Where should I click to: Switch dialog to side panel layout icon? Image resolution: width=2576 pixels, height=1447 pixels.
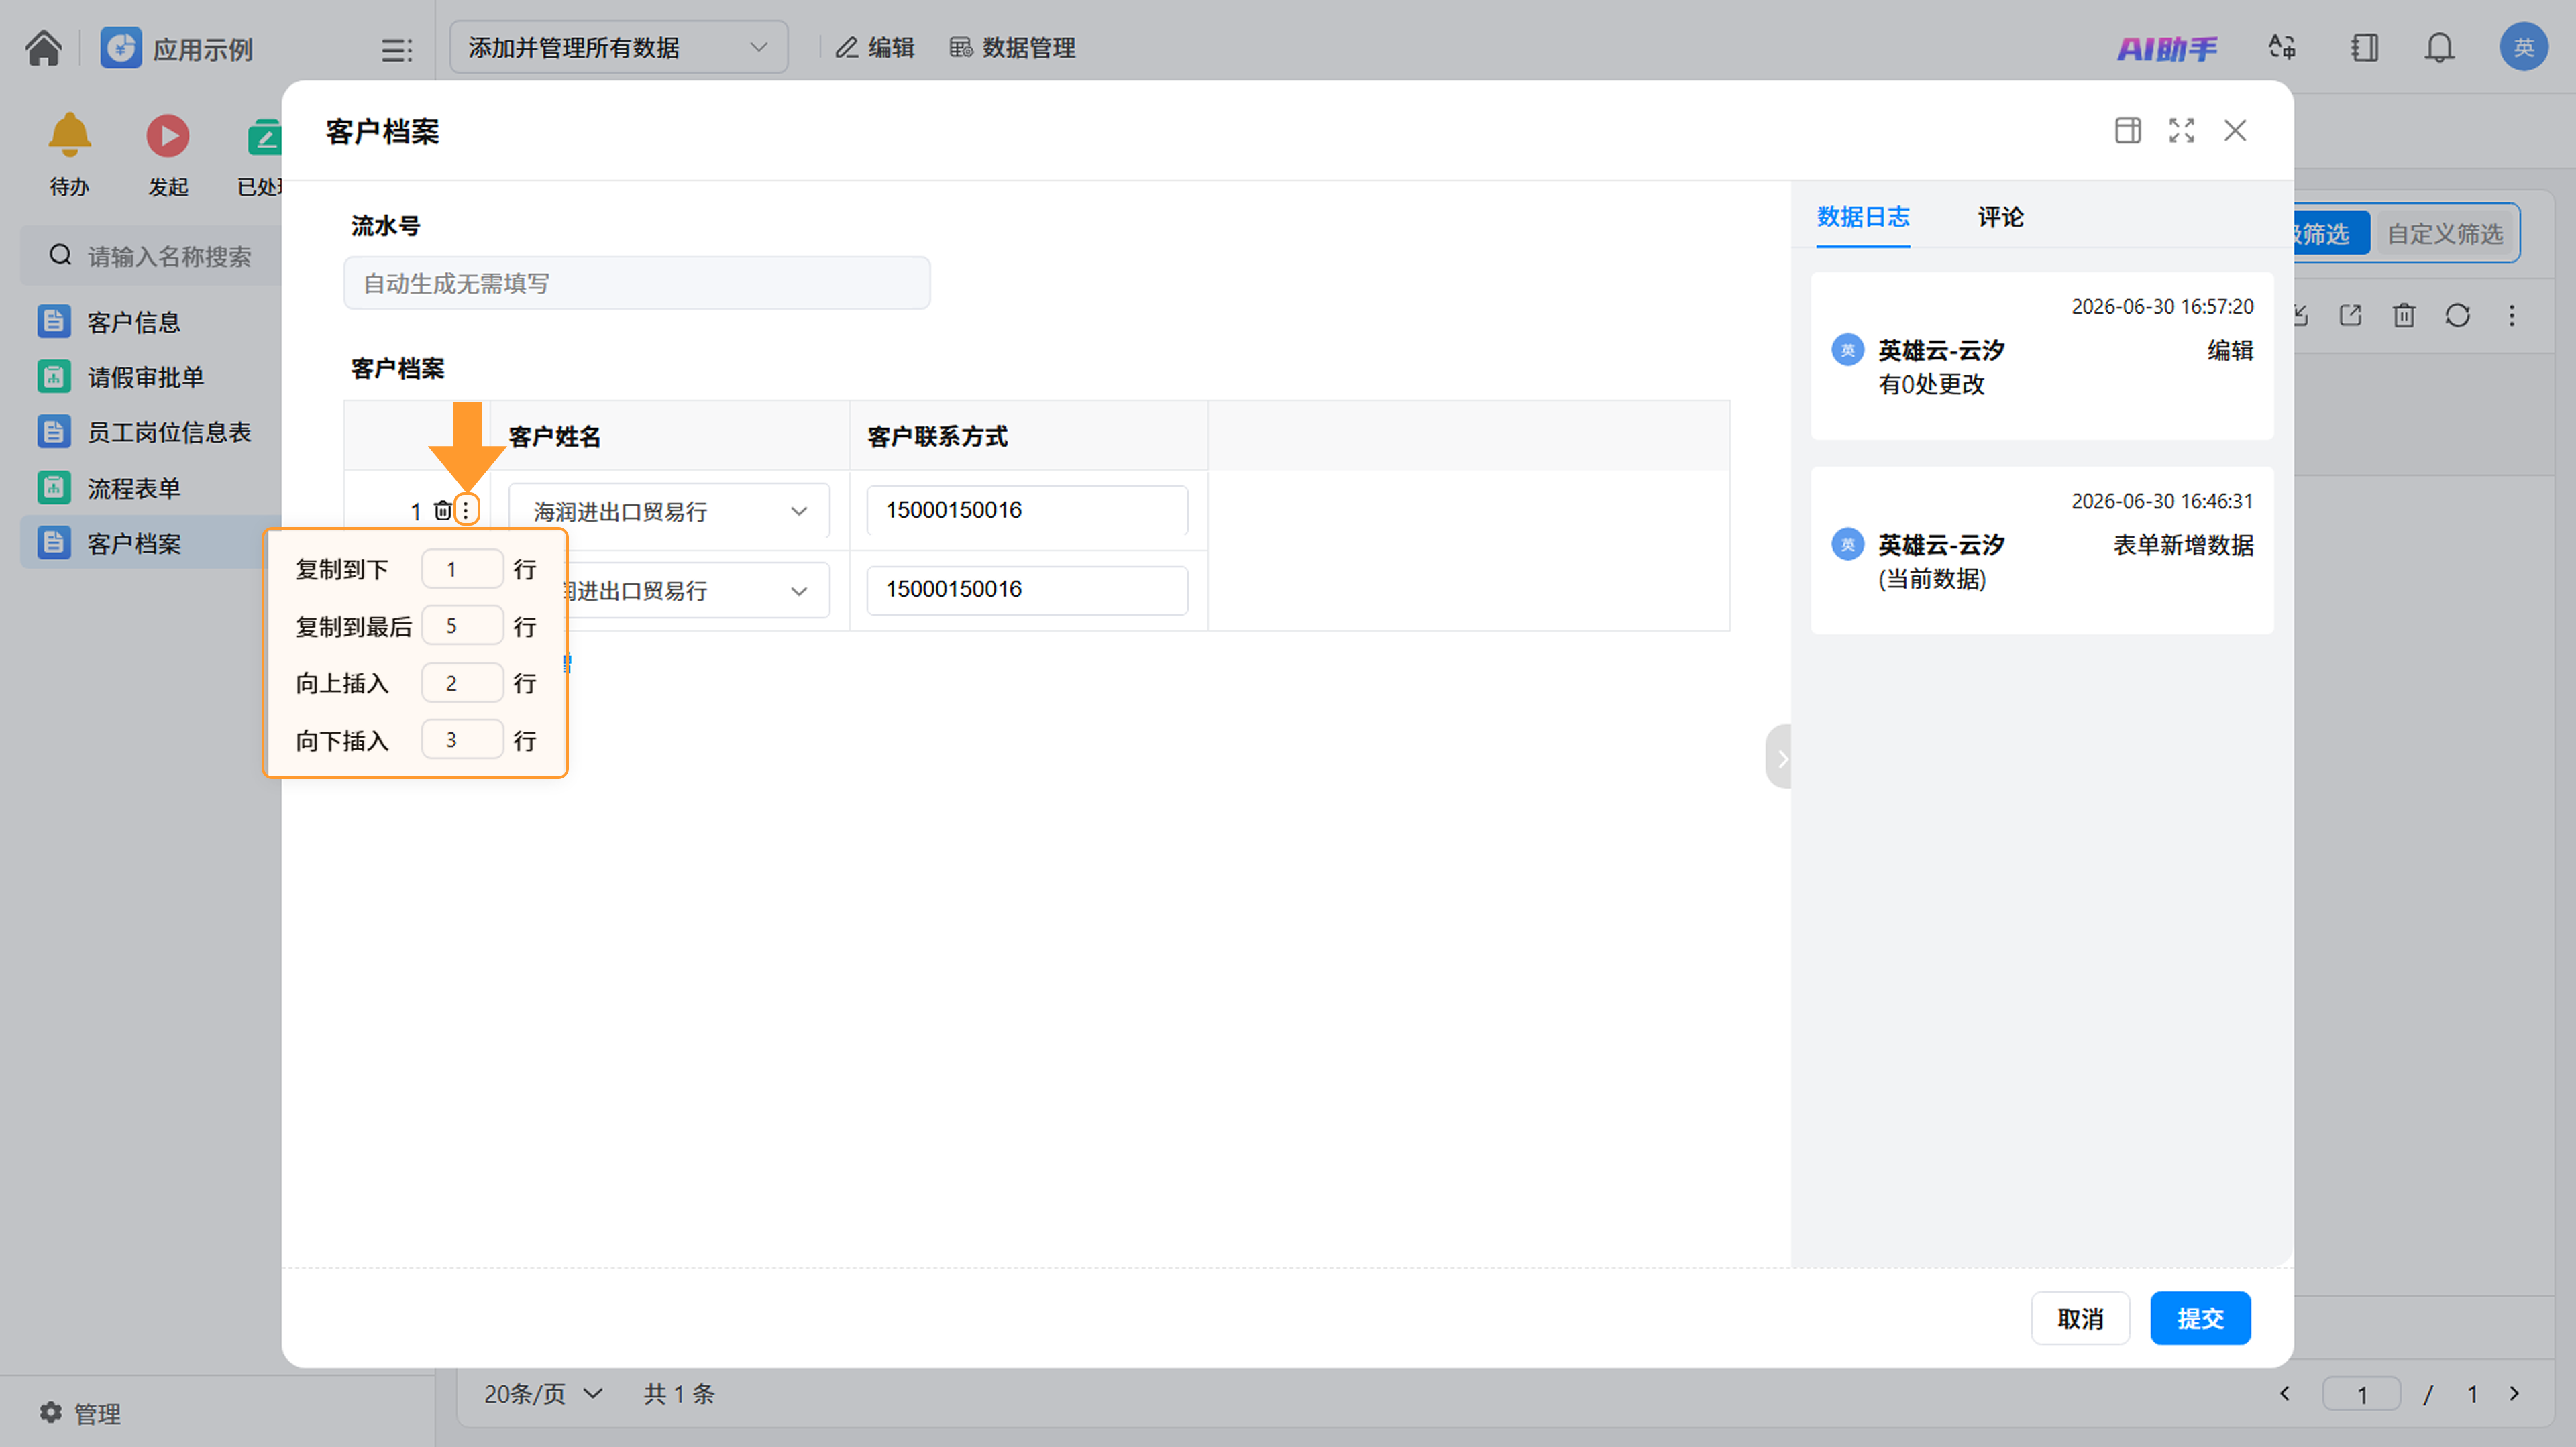pyautogui.click(x=2127, y=130)
